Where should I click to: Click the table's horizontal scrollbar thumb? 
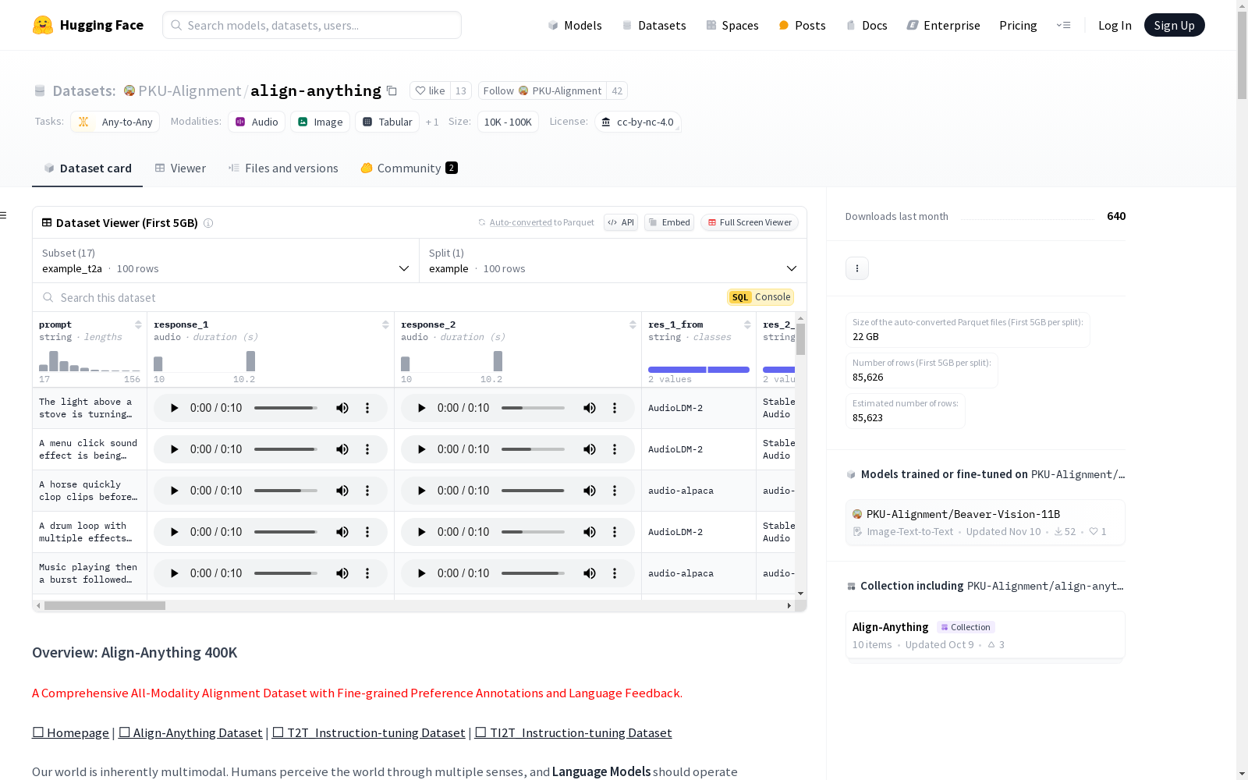click(x=105, y=605)
